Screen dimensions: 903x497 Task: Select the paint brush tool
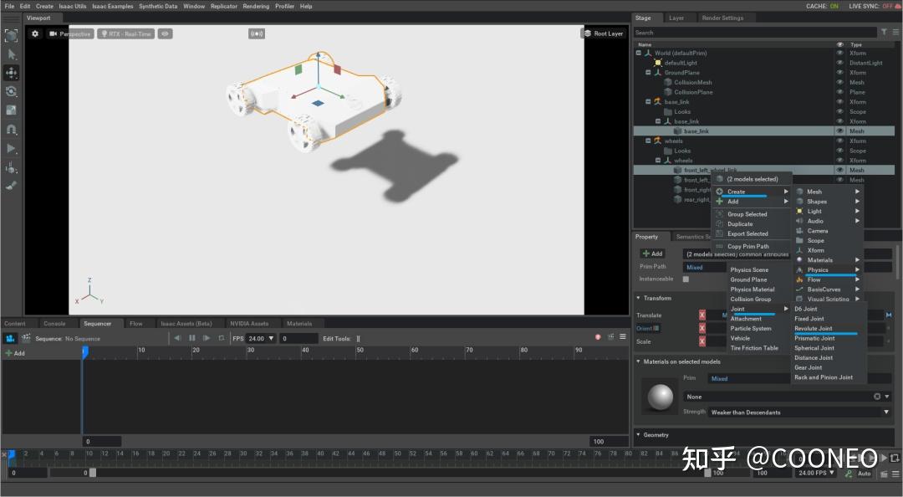pyautogui.click(x=12, y=186)
